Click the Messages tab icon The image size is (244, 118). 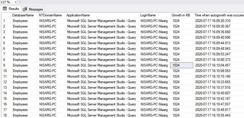point(25,9)
